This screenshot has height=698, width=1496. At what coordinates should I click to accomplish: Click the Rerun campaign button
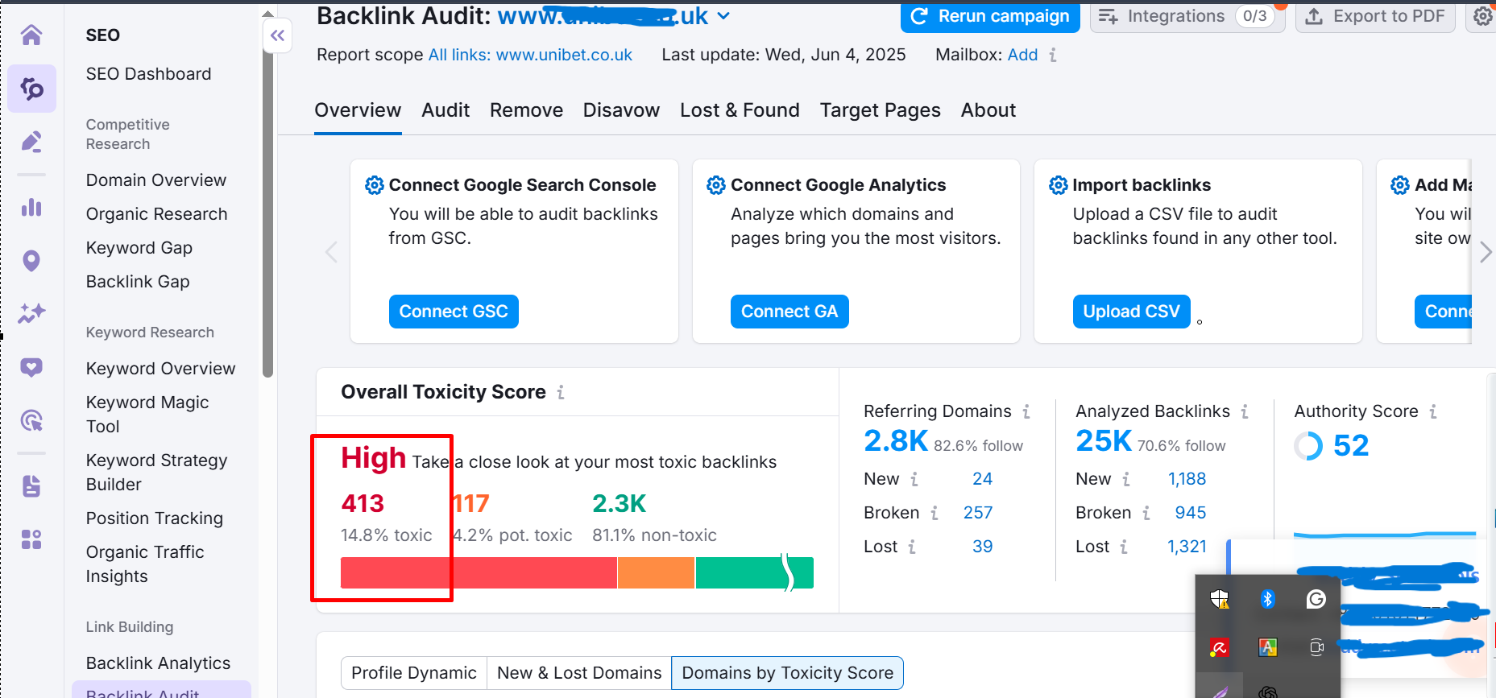pos(990,16)
